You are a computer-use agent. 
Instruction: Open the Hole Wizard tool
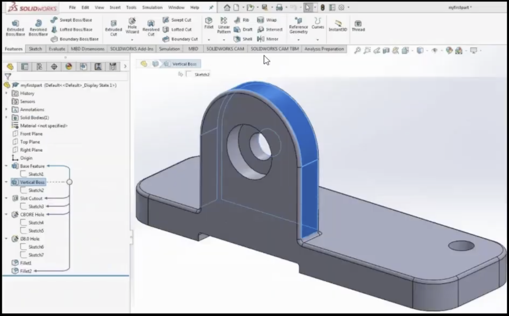132,26
